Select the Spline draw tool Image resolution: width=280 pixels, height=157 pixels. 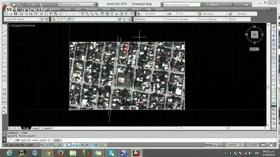tap(5, 62)
